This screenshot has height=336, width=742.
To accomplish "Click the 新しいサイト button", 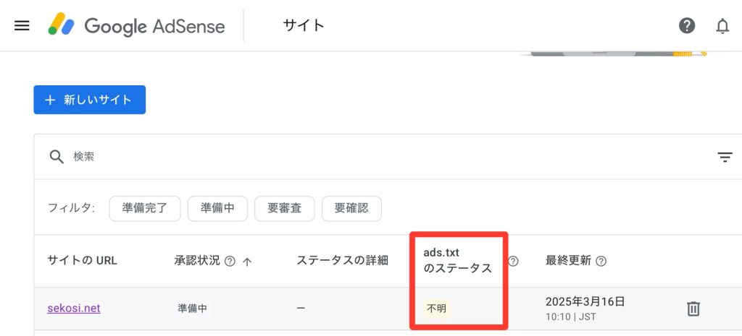I will click(89, 100).
